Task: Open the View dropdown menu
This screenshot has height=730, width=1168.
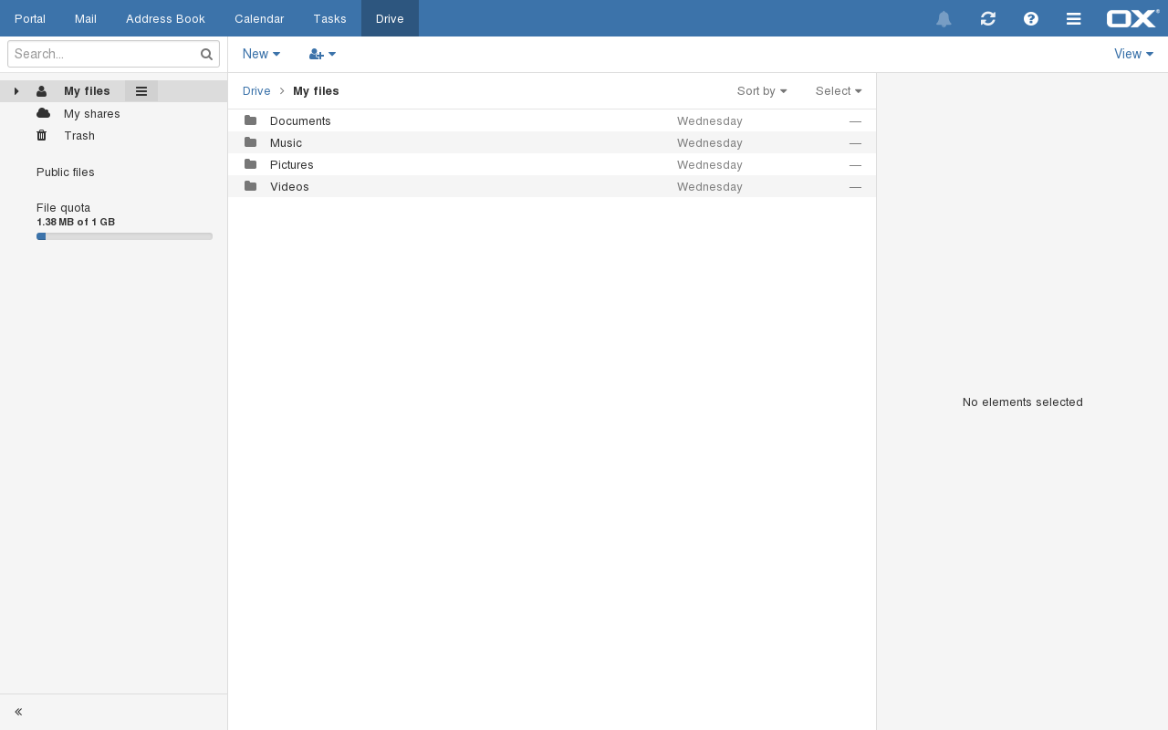Action: pyautogui.click(x=1133, y=55)
